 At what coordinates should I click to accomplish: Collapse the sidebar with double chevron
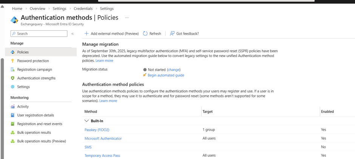click(x=73, y=34)
